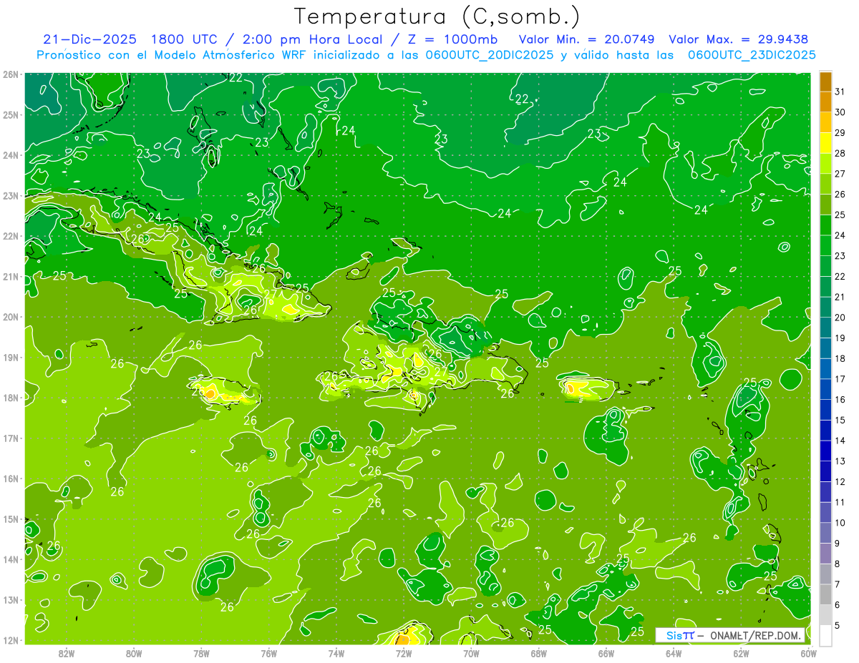Click the '64W' longitude axis label
The height and width of the screenshot is (663, 859).
pyautogui.click(x=674, y=654)
